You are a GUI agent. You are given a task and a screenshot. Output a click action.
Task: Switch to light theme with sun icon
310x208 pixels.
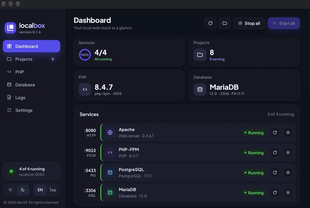coord(10,190)
